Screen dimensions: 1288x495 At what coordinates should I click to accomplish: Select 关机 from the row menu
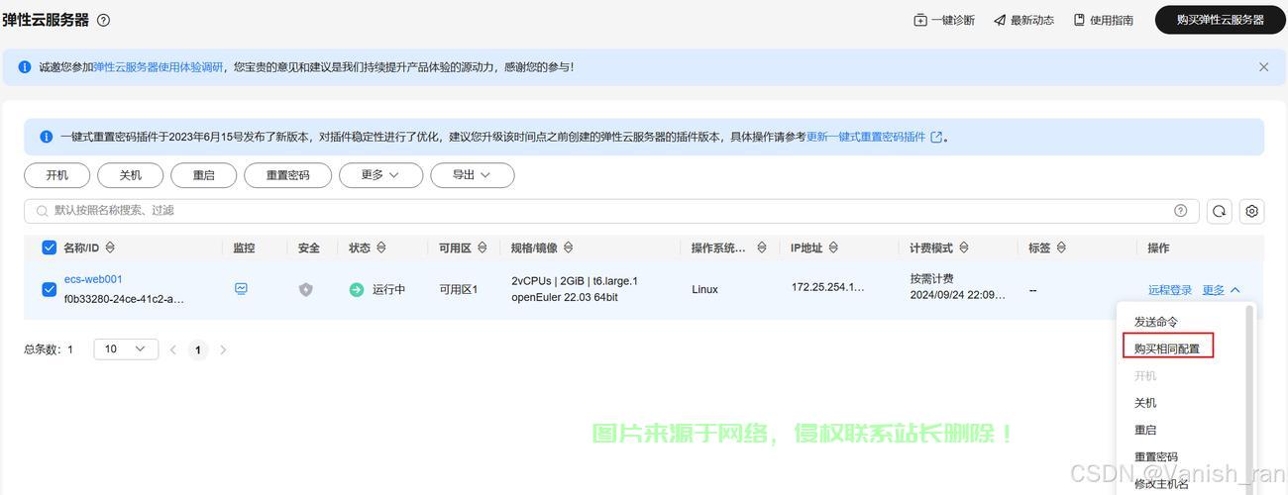click(x=1145, y=403)
